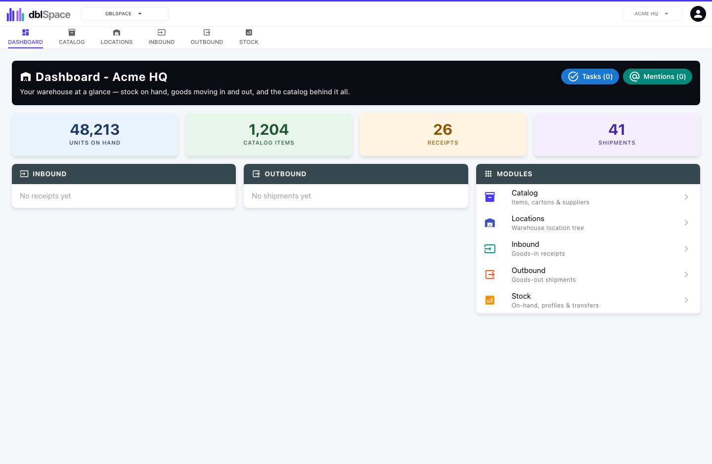Click 'Items, cartons & suppliers' subtitle
This screenshot has height=464, width=712.
550,202
